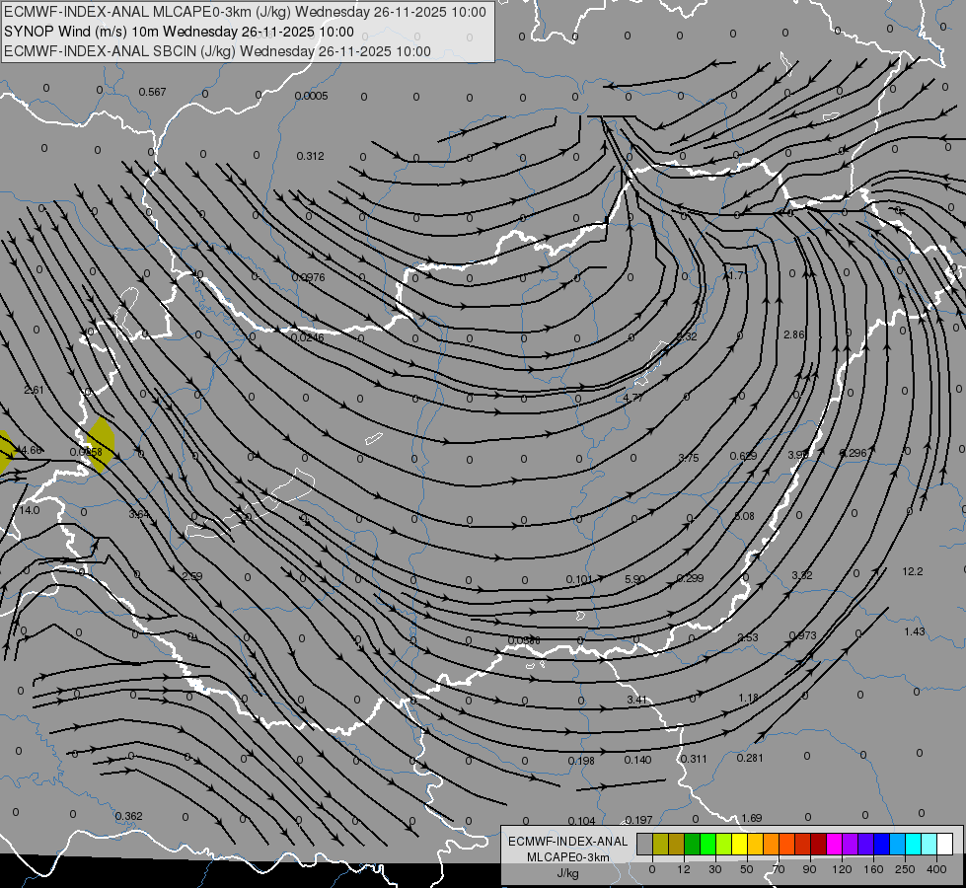Screen dimensions: 966x888
Task: Click the legend tick value 30
Action: coord(715,869)
